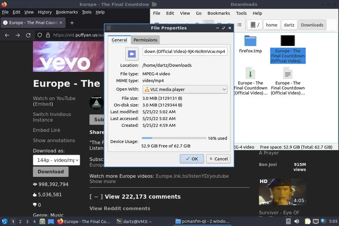Open the Open With VLC media player dropdown
Image resolution: width=339 pixels, height=226 pixels.
(185, 89)
